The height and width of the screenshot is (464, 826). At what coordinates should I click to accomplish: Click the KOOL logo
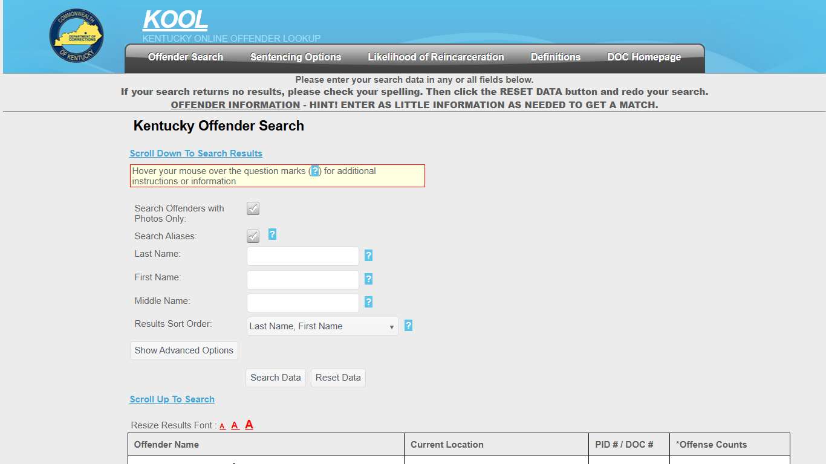click(175, 20)
